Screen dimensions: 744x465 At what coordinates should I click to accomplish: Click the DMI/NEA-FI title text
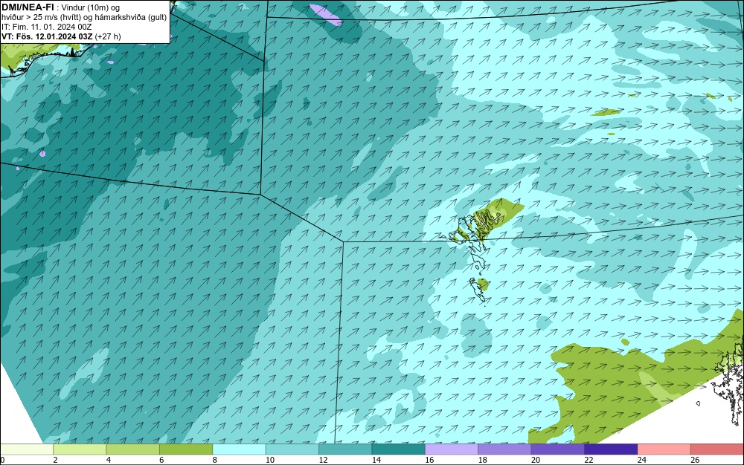pyautogui.click(x=27, y=7)
